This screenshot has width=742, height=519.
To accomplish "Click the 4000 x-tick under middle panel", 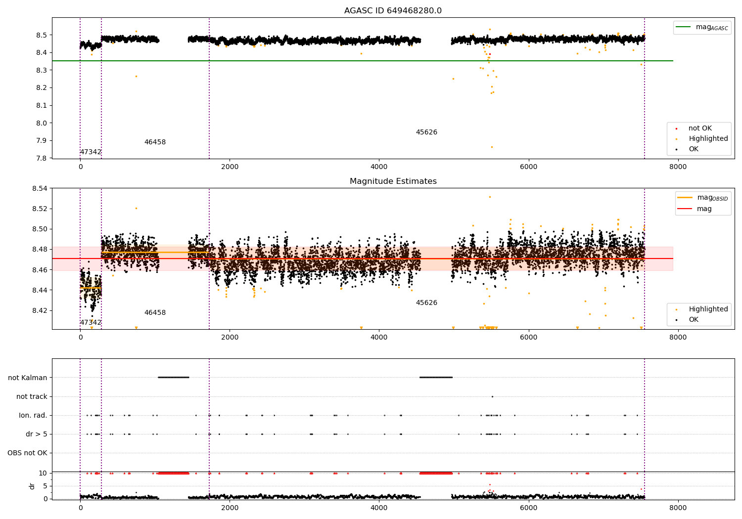I will pos(379,338).
